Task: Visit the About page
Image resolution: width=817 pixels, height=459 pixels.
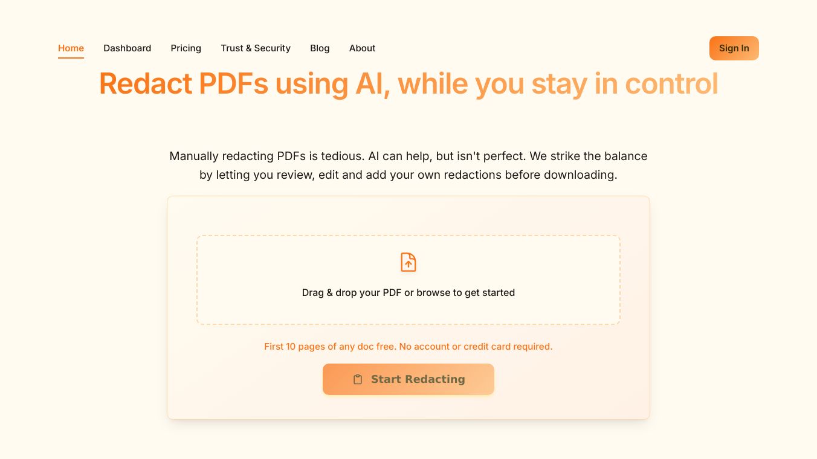Action: [362, 48]
